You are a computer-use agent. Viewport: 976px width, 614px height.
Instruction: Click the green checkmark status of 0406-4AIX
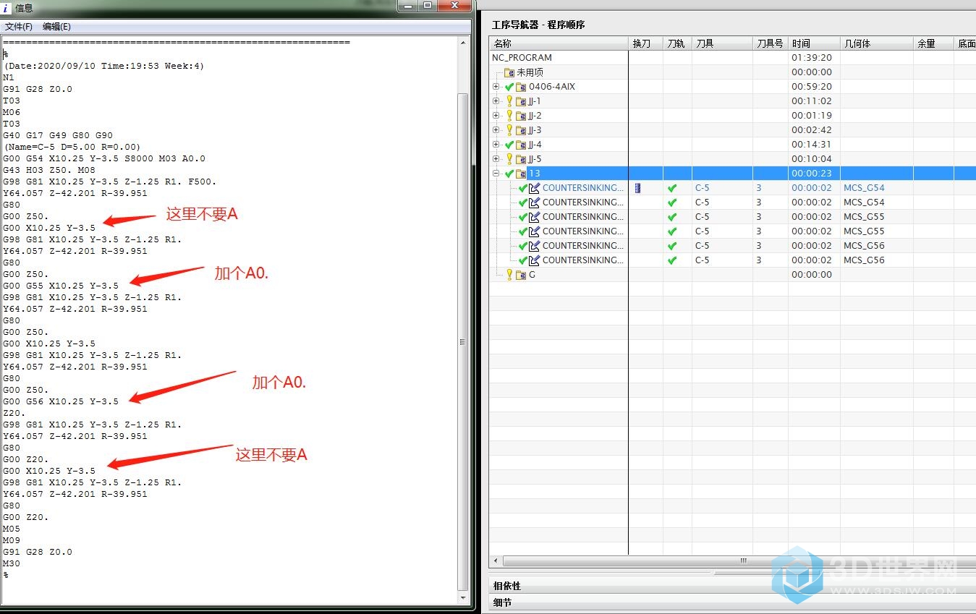509,87
